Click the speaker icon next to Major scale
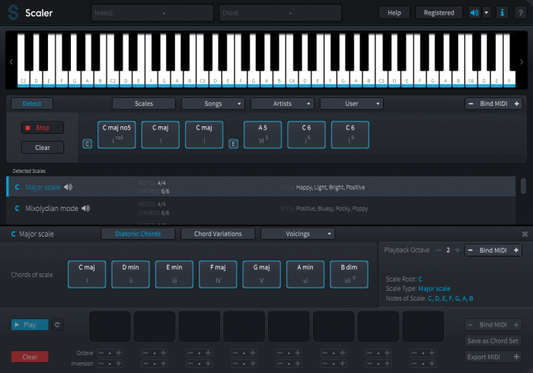The height and width of the screenshot is (373, 533). (69, 186)
